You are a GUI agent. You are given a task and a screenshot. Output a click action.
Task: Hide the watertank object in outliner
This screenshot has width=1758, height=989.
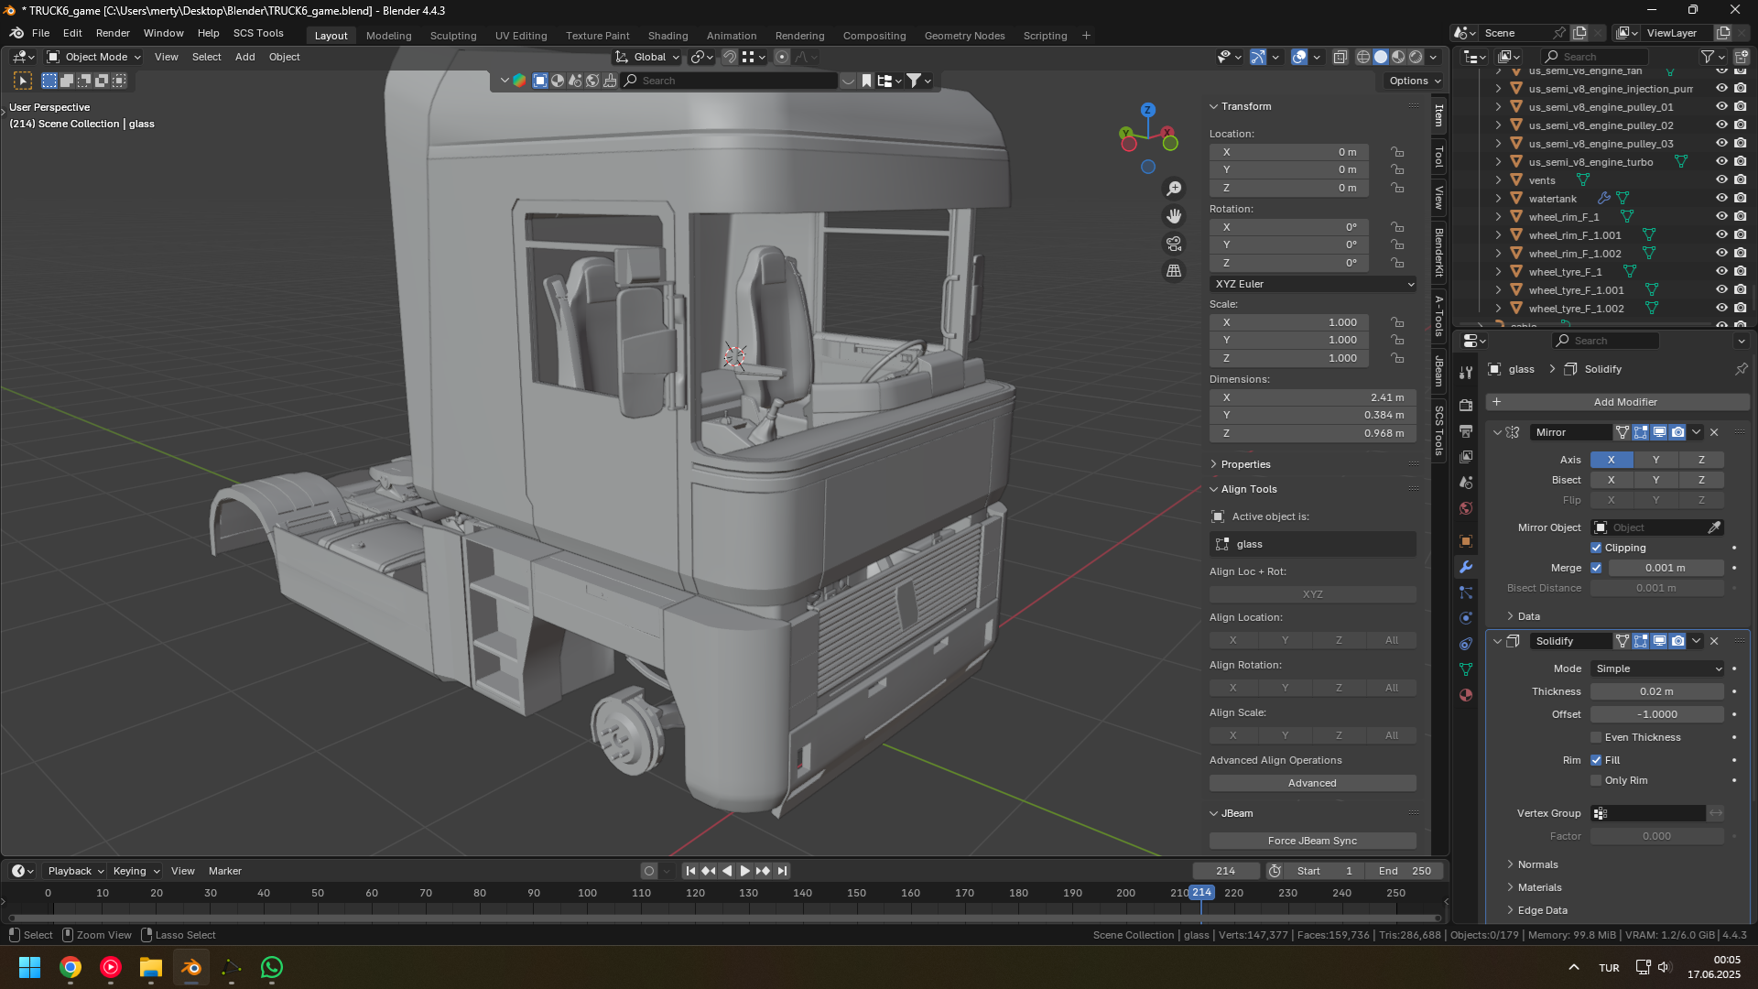1721,199
